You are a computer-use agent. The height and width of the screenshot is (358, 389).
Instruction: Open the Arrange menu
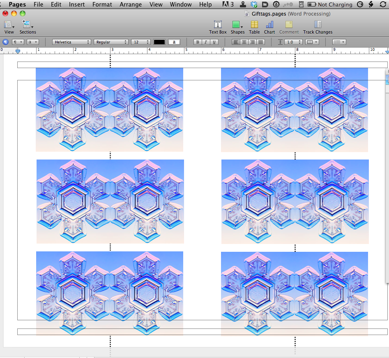[x=131, y=5]
